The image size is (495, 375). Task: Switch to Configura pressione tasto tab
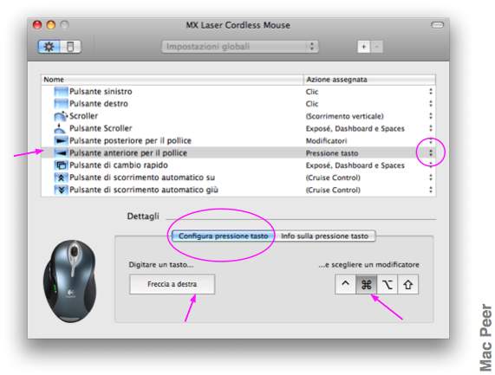pos(223,236)
